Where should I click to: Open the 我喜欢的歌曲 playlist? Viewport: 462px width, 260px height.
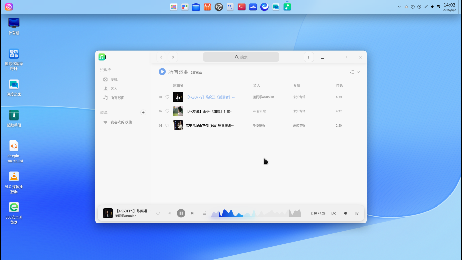click(x=124, y=122)
